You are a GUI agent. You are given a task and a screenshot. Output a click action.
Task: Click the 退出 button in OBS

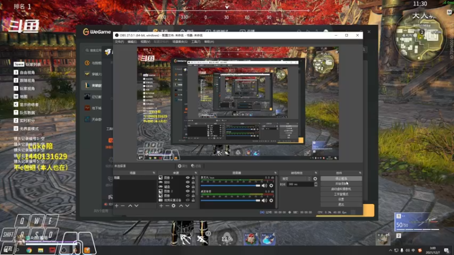[x=341, y=205]
